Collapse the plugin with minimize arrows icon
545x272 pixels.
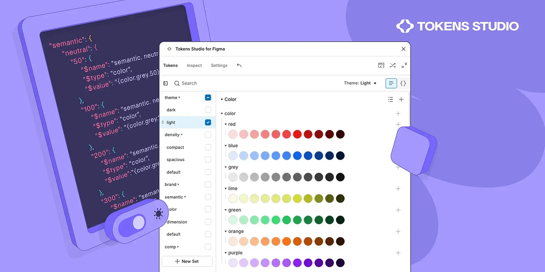click(404, 65)
